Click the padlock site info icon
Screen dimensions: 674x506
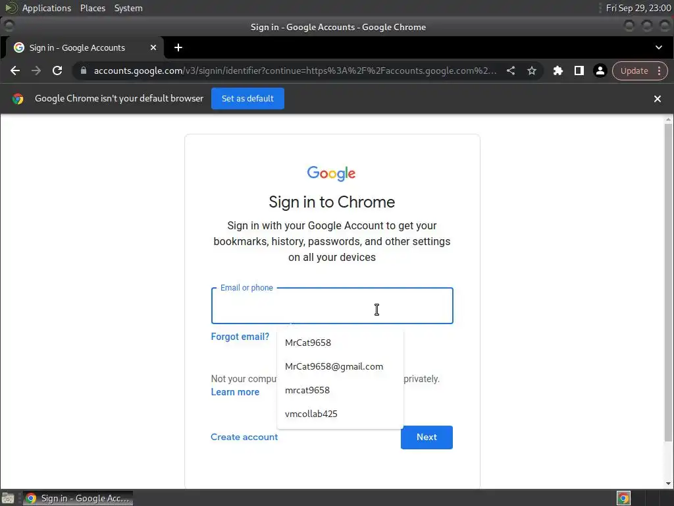[84, 70]
